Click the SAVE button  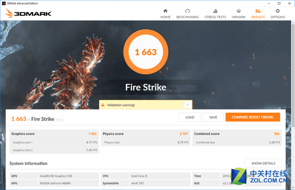tap(213, 117)
